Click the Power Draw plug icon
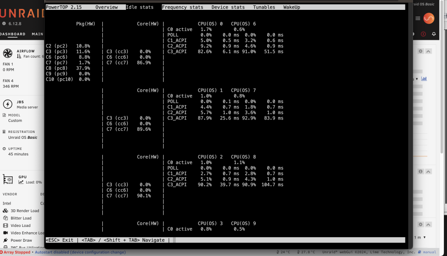Screen dimensions: 447x256 tap(5, 240)
